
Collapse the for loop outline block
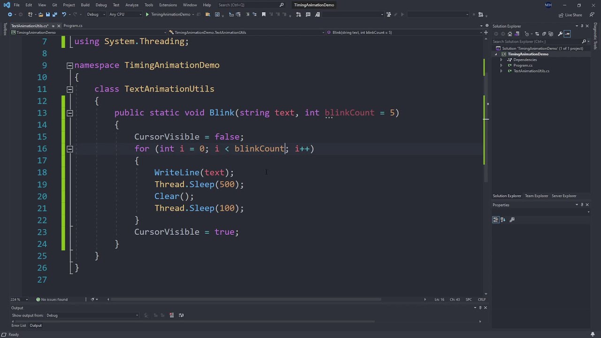[69, 149]
